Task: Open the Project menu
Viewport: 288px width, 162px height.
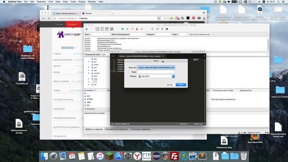Action: (82, 2)
